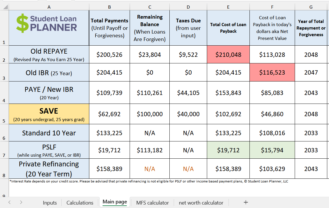
Task: Open the net worth calculator sheet
Action: click(x=201, y=203)
